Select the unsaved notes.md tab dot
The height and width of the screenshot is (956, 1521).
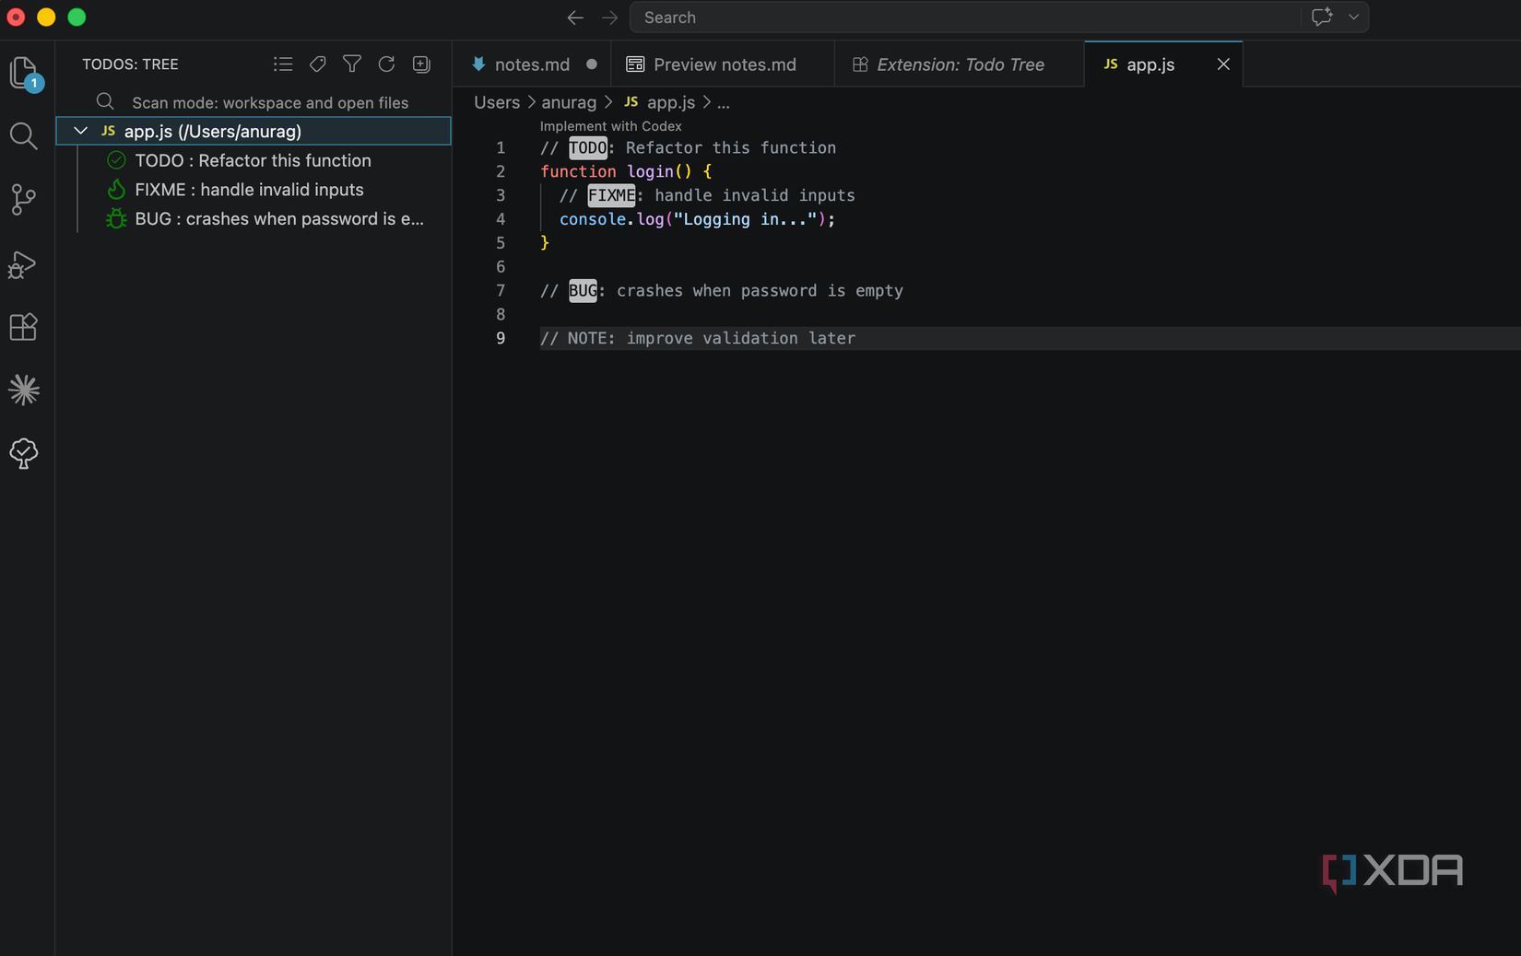591,64
